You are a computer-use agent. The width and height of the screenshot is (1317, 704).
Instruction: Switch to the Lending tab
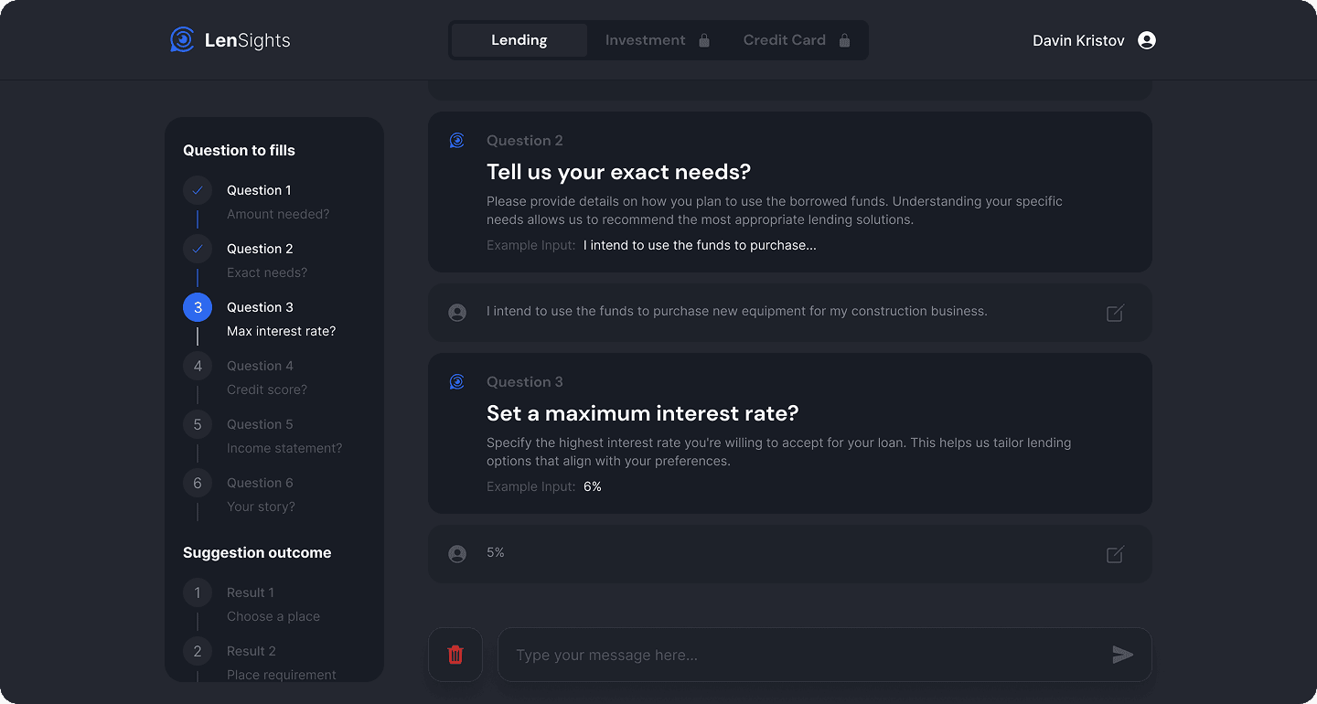tap(519, 40)
